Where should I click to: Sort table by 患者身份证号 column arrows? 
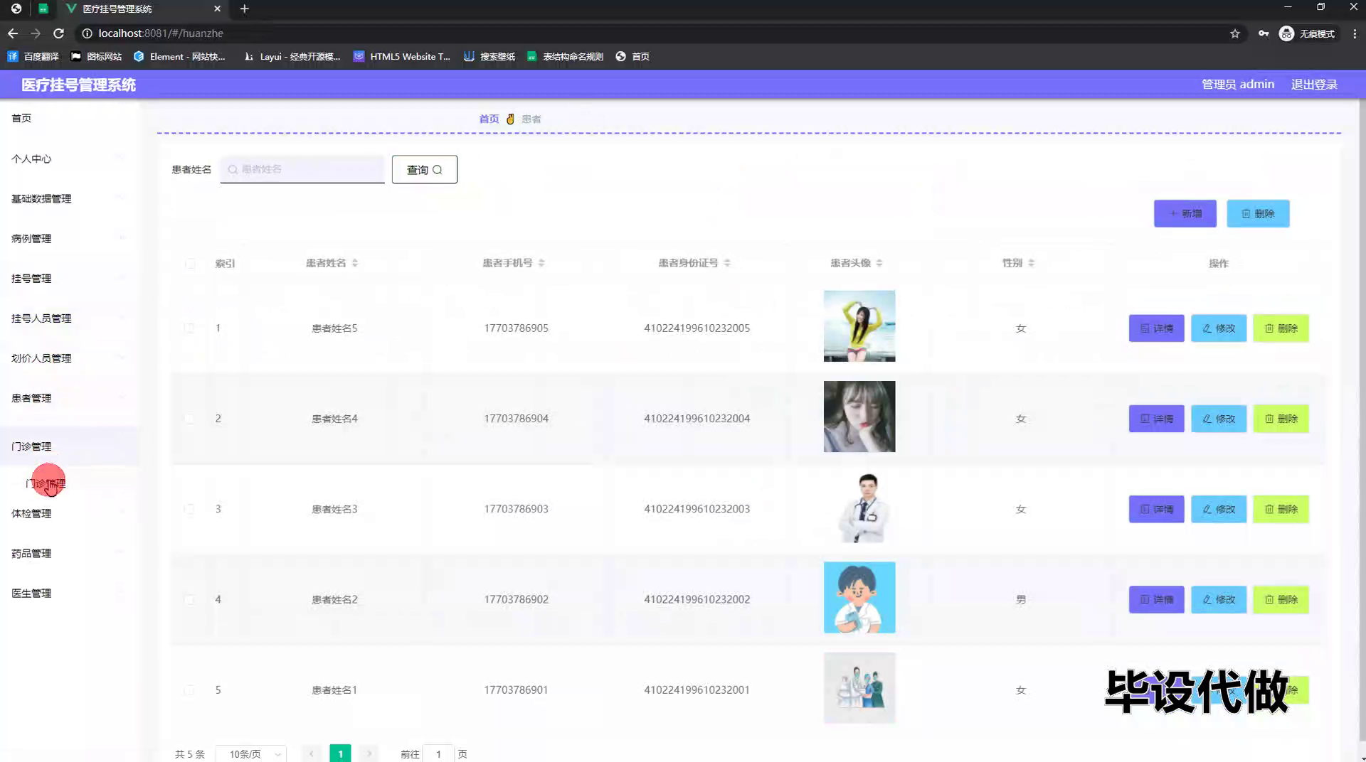[x=727, y=263]
